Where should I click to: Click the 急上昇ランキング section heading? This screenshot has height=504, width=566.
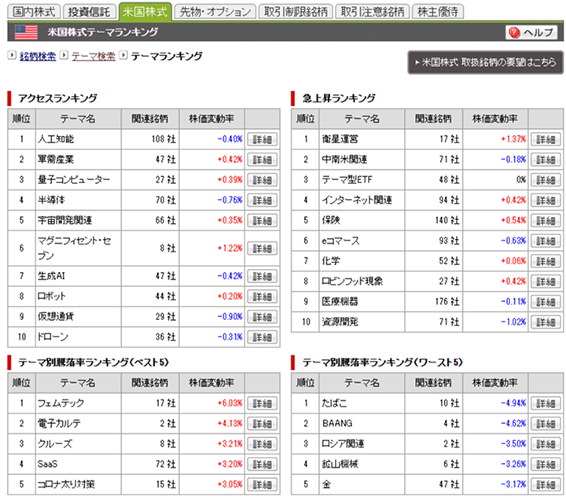339,98
